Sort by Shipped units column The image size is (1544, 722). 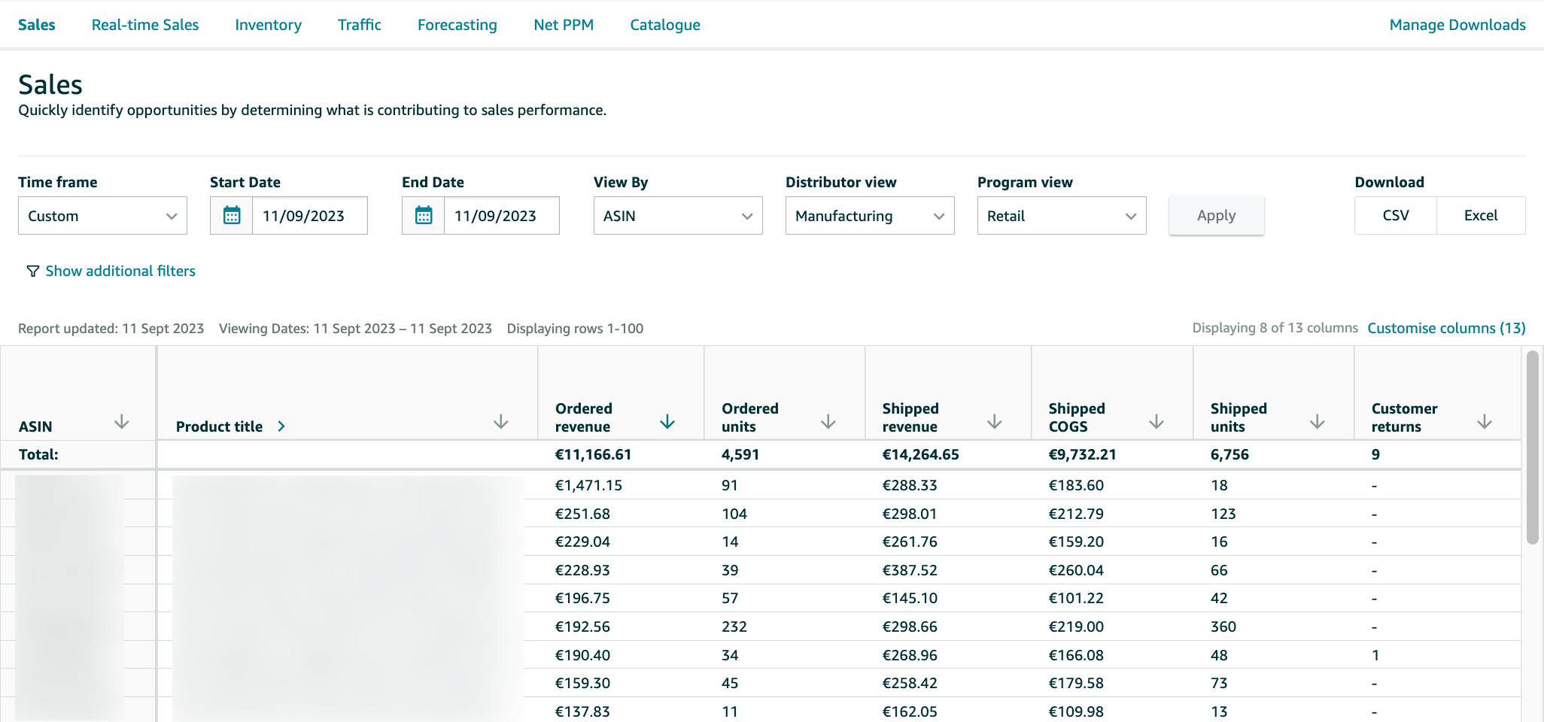click(x=1317, y=422)
